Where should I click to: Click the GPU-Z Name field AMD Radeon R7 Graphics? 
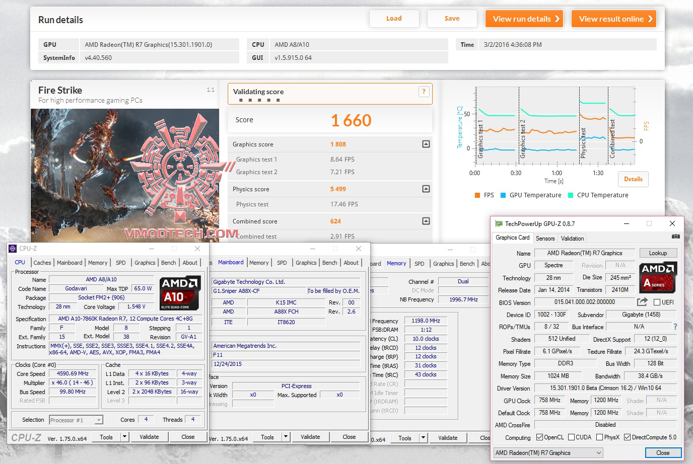click(585, 253)
